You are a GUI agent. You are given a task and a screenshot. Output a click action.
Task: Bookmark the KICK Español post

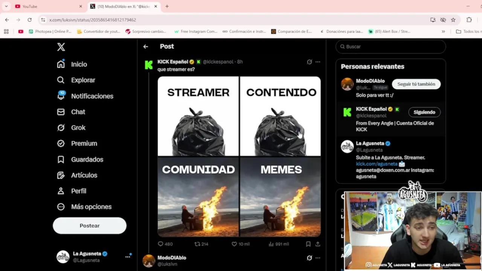tap(308, 244)
